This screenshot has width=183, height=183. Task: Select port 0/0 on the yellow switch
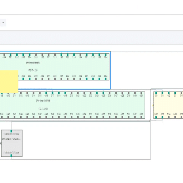click(x=156, y=93)
